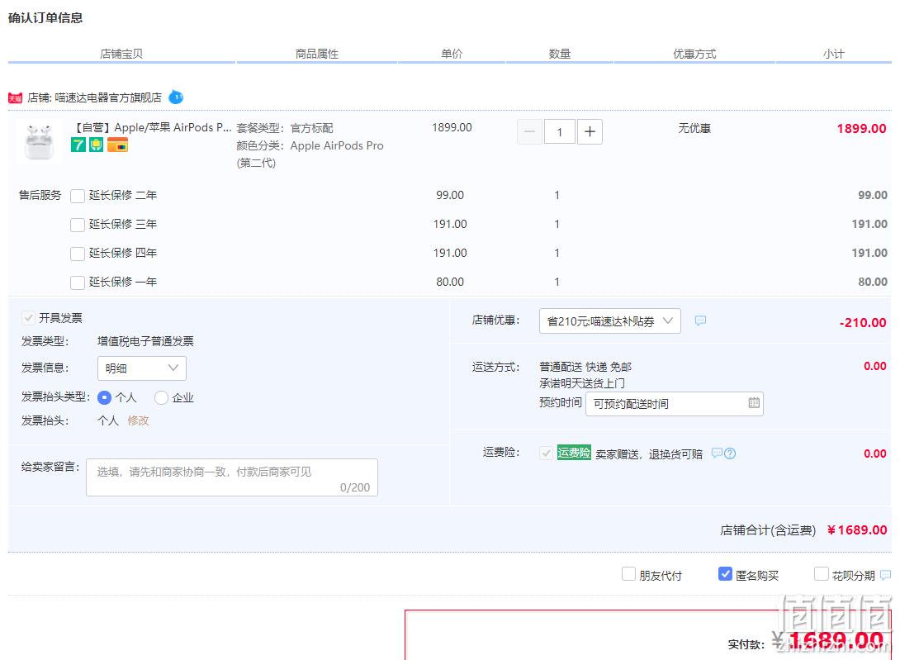The height and width of the screenshot is (660, 900).
Task: Click the 普通配送 快递 免邮 shipping text
Action: click(585, 367)
